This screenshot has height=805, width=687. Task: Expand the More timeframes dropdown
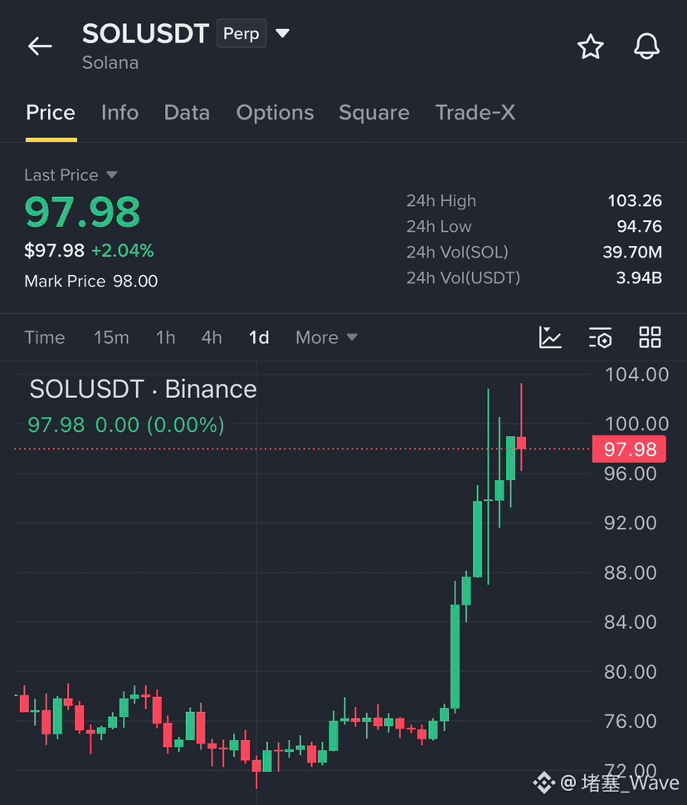pyautogui.click(x=326, y=337)
